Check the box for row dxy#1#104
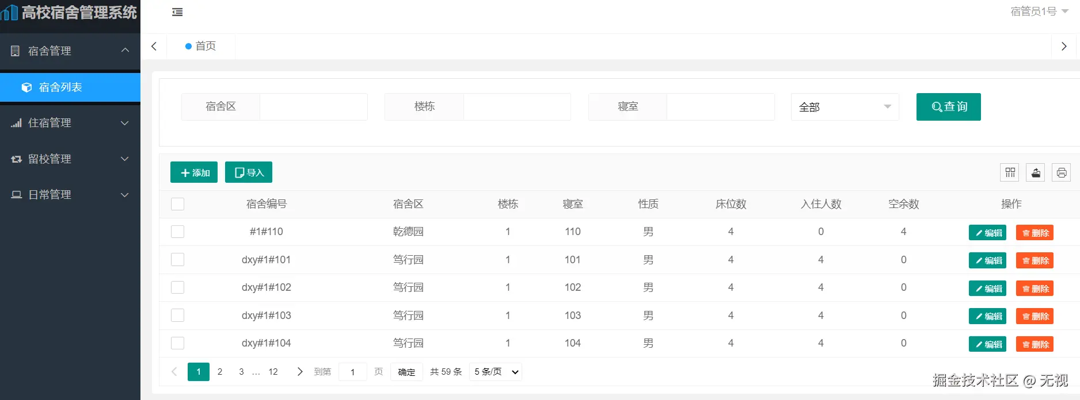1080x400 pixels. coord(178,343)
